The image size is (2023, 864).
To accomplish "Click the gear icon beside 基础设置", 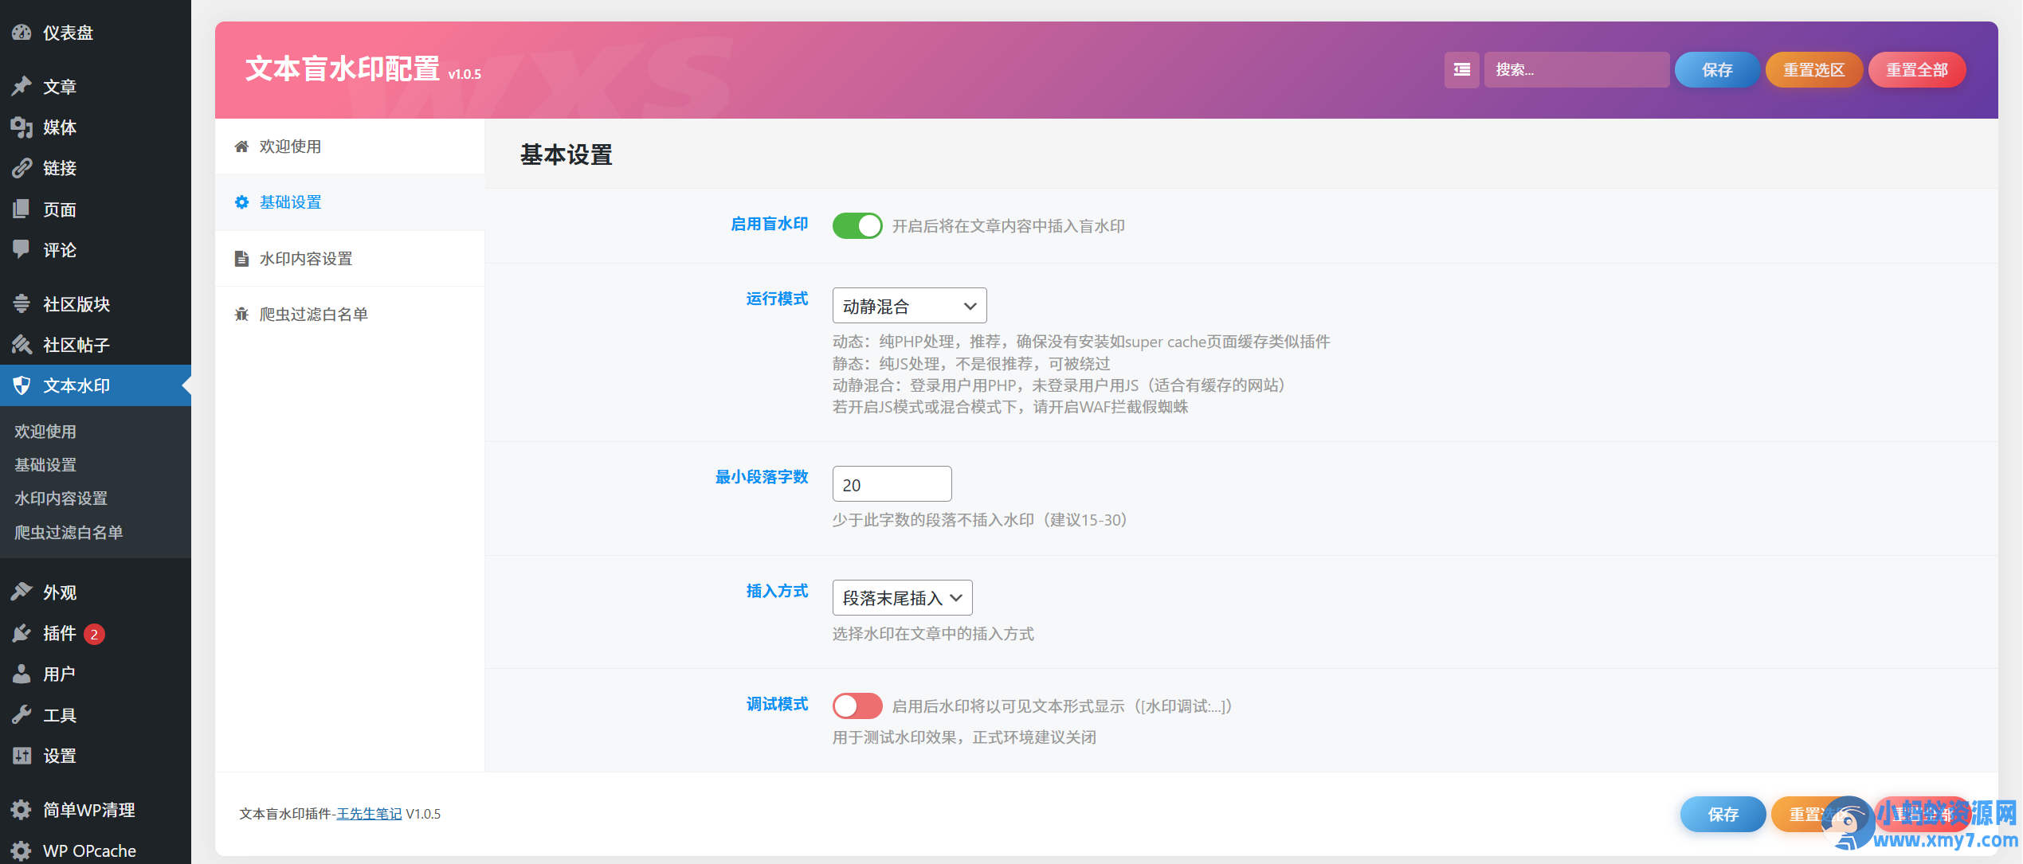I will click(241, 201).
